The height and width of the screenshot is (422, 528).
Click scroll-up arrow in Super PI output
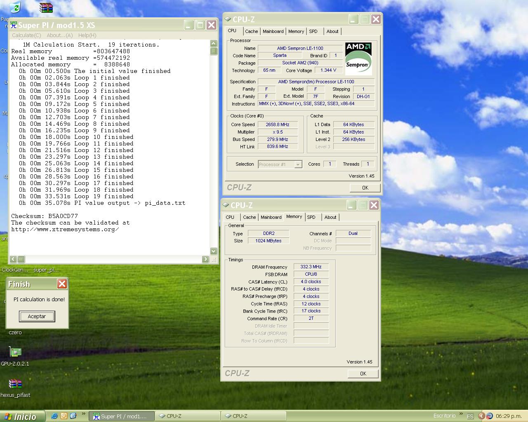coord(214,43)
